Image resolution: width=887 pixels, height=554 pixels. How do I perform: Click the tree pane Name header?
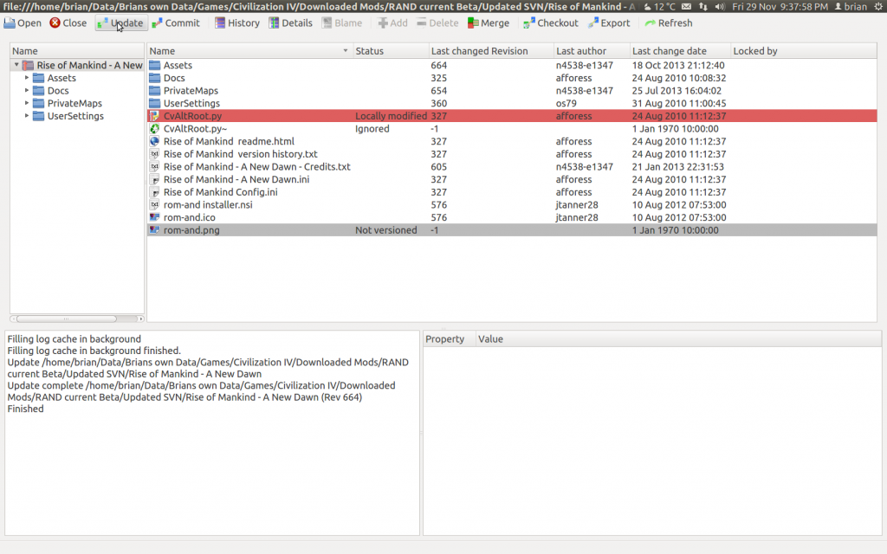click(77, 51)
